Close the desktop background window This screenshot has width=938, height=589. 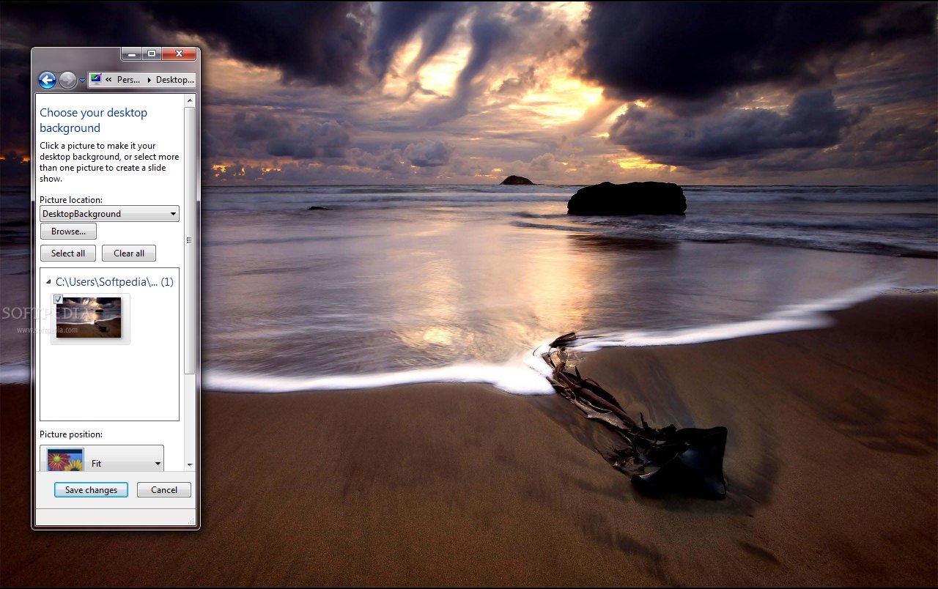179,53
